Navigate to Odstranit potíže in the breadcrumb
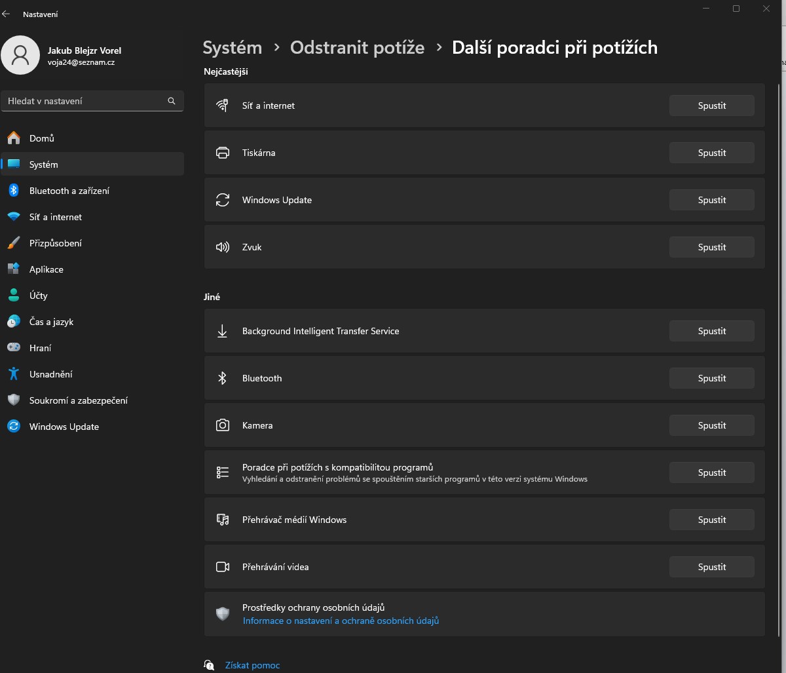This screenshot has width=786, height=673. (357, 48)
